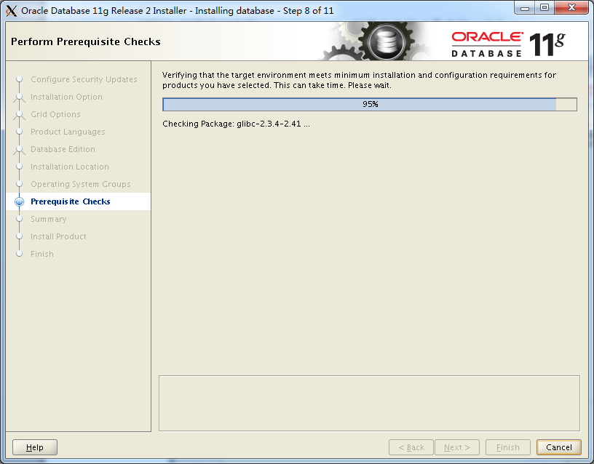The height and width of the screenshot is (464, 594).
Task: Click the installer title bar text
Action: click(x=178, y=11)
